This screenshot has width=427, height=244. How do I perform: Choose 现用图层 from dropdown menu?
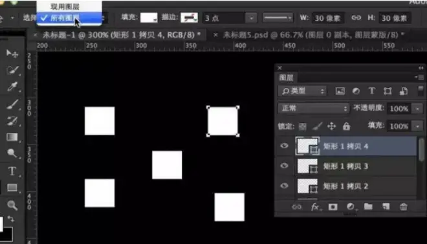pyautogui.click(x=65, y=6)
